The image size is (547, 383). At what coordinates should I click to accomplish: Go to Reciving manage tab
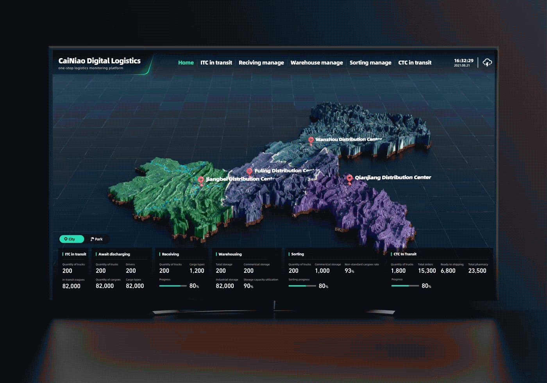(261, 63)
